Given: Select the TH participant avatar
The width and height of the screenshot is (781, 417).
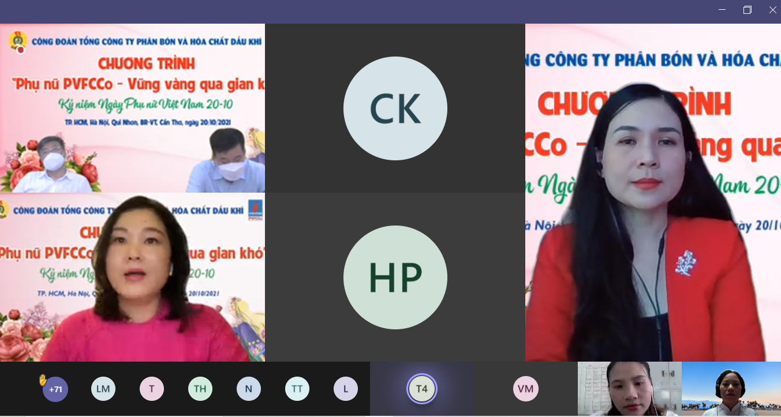Looking at the screenshot, I should (x=200, y=389).
